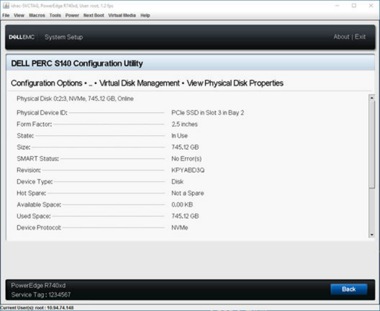Click the Back button
This screenshot has width=380, height=311.
click(349, 289)
